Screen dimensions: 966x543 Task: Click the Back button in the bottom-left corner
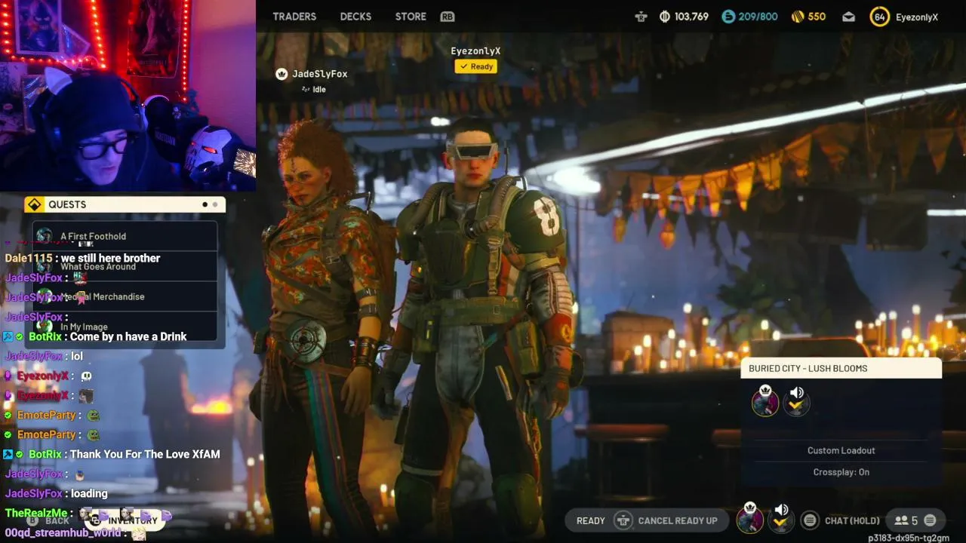(x=48, y=520)
